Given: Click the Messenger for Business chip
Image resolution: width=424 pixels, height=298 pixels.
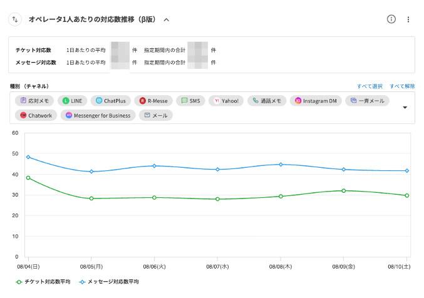Looking at the screenshot, I should [x=98, y=115].
